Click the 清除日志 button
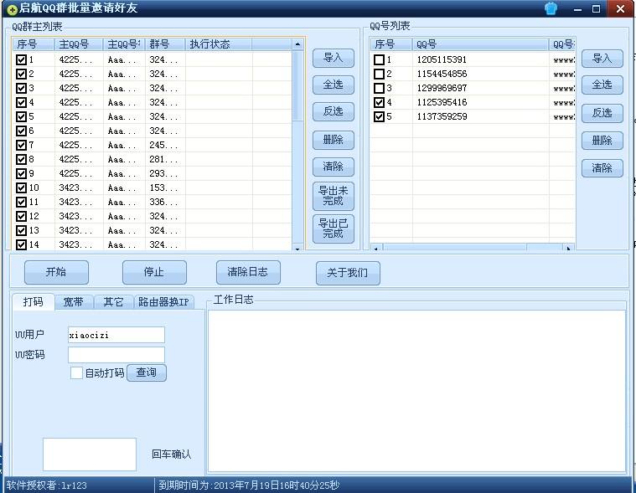Screen dimensions: 636x493 coord(248,272)
